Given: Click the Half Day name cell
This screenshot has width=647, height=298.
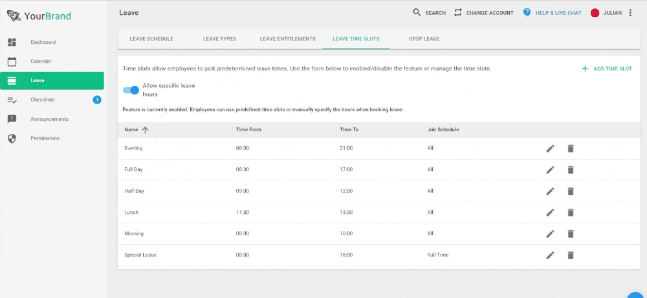Looking at the screenshot, I should coord(134,191).
